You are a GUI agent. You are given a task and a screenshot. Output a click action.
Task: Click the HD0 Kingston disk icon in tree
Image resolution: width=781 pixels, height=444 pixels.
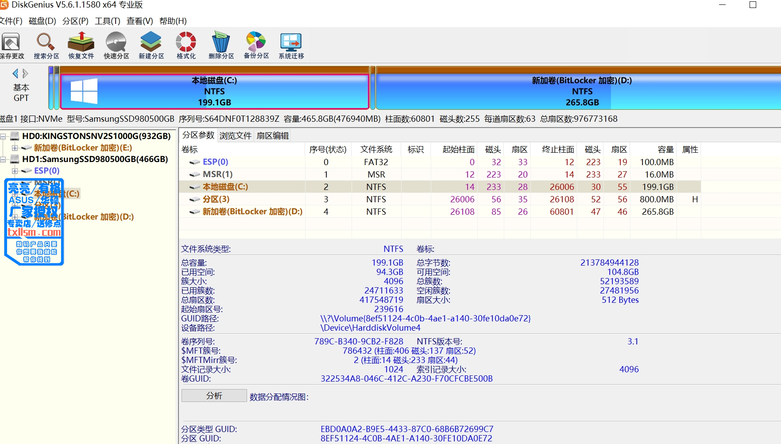coord(15,136)
